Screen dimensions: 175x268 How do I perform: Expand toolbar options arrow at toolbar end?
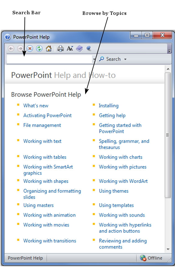click(x=169, y=51)
